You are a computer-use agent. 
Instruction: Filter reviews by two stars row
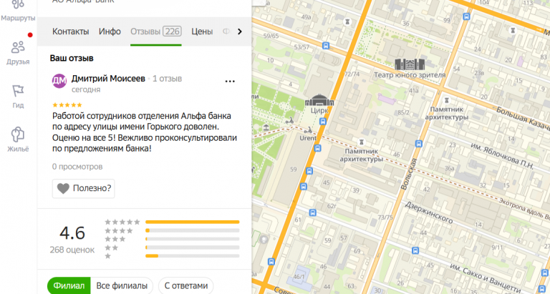pos(172,248)
